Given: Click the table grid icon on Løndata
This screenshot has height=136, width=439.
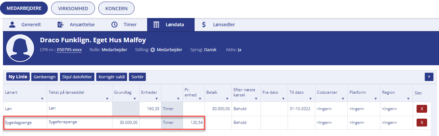Looking at the screenshot, I should click(157, 25).
